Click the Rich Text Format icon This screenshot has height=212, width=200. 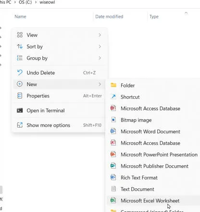pyautogui.click(x=113, y=177)
